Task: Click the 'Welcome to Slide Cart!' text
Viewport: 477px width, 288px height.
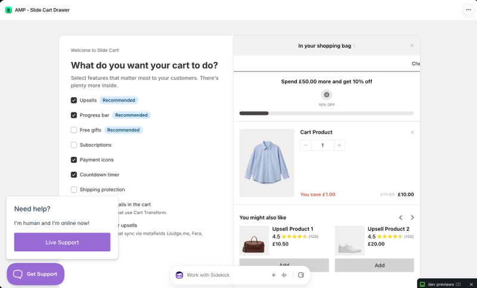Action: point(95,51)
